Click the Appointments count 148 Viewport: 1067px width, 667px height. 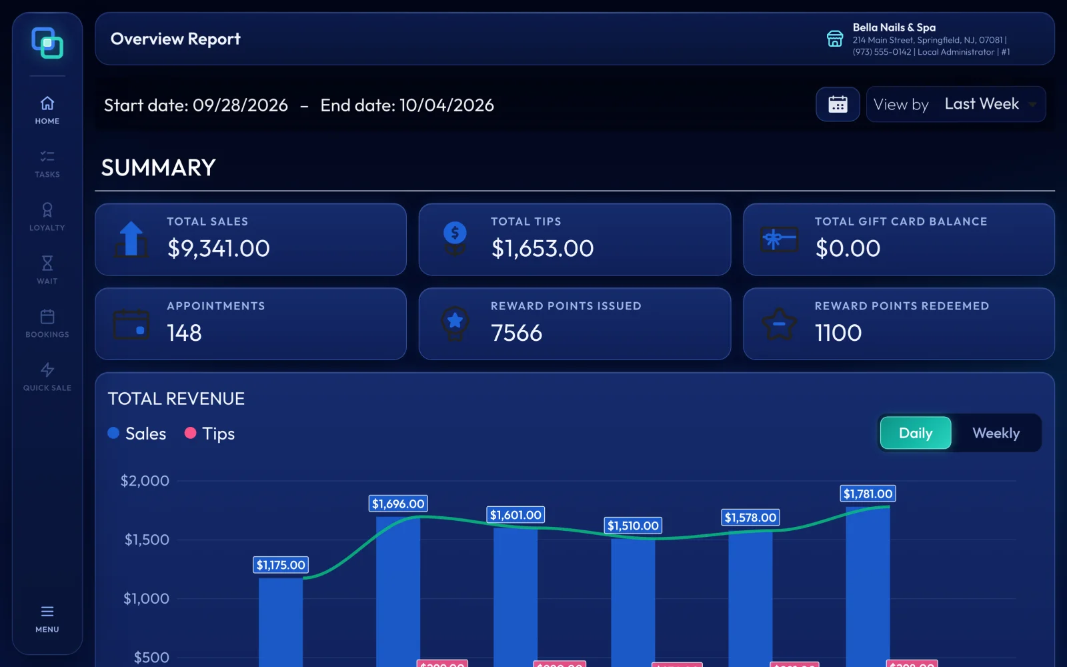point(184,333)
